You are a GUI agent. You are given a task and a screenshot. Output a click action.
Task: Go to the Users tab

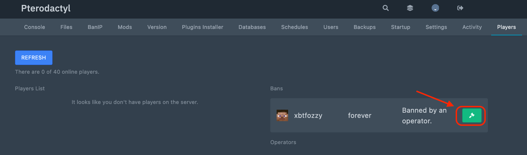(x=331, y=27)
